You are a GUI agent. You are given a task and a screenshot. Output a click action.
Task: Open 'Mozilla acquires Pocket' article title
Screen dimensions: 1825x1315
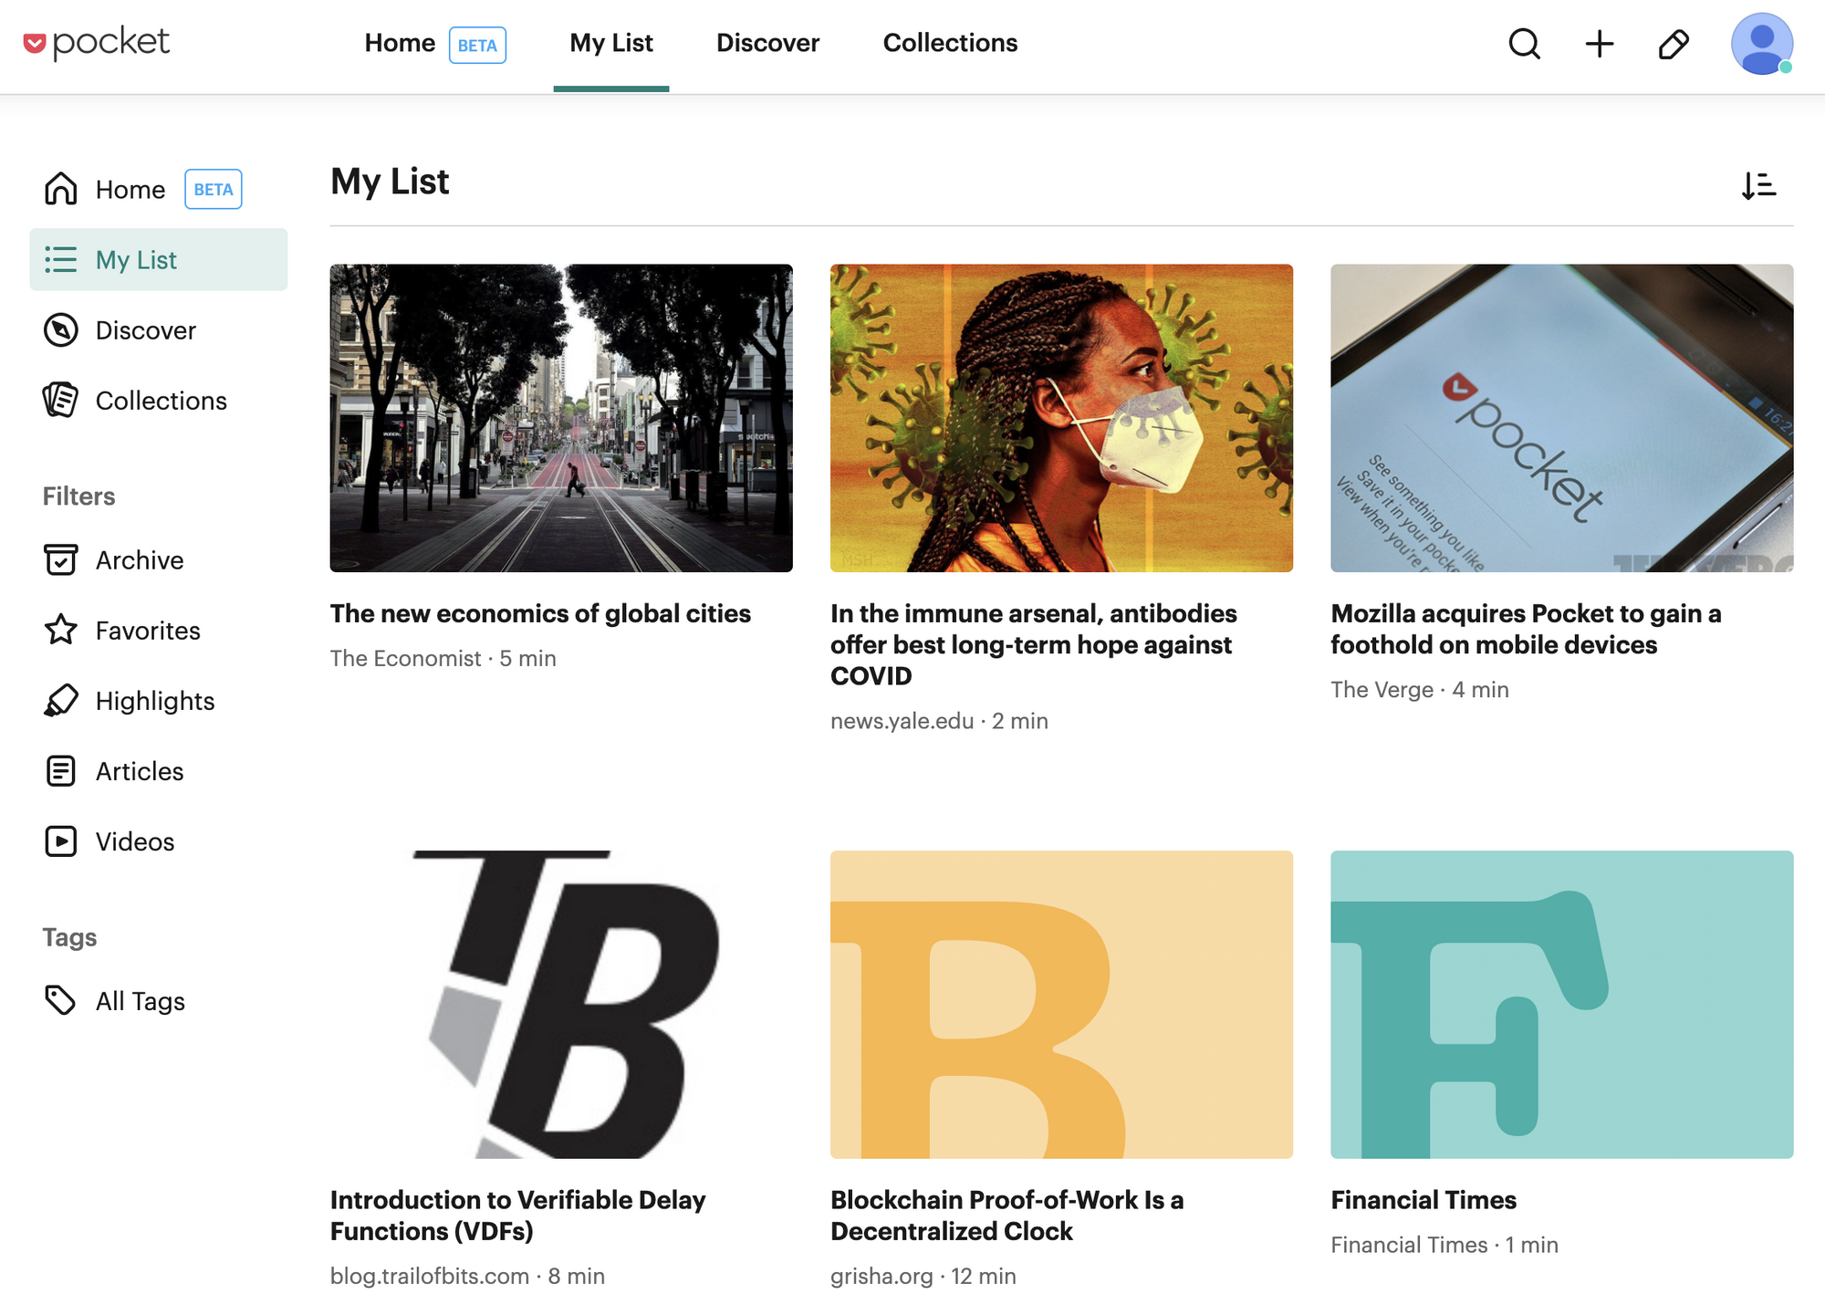(1526, 629)
